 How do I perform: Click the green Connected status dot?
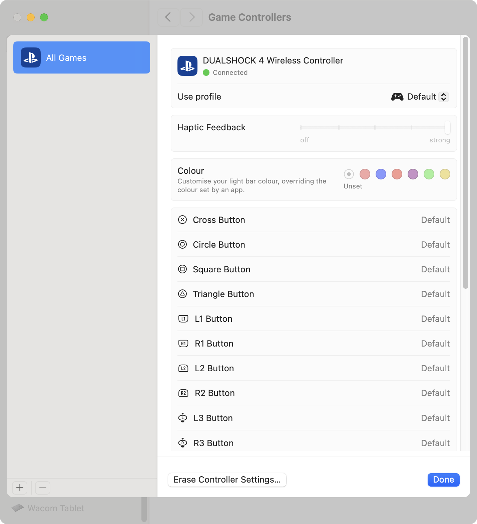click(x=206, y=73)
